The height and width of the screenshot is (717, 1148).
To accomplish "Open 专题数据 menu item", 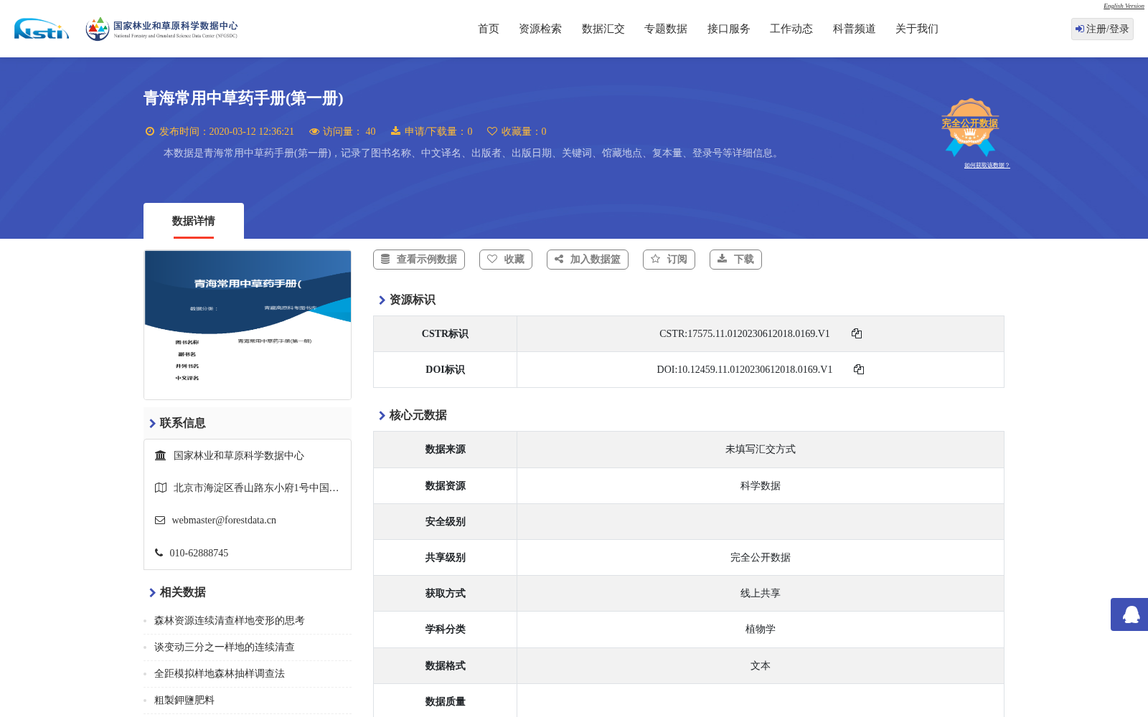I will (x=666, y=29).
